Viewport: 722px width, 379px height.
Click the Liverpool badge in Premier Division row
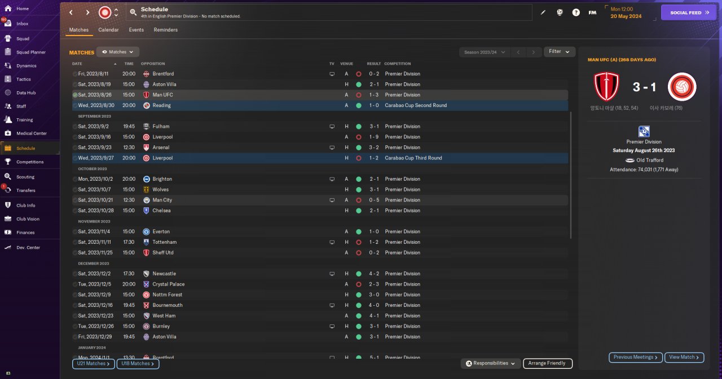(x=146, y=137)
